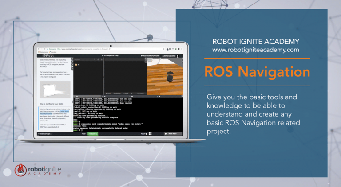This screenshot has width=341, height=187.
Task: Select the highlighted active terminal tab
Action: click(x=87, y=96)
